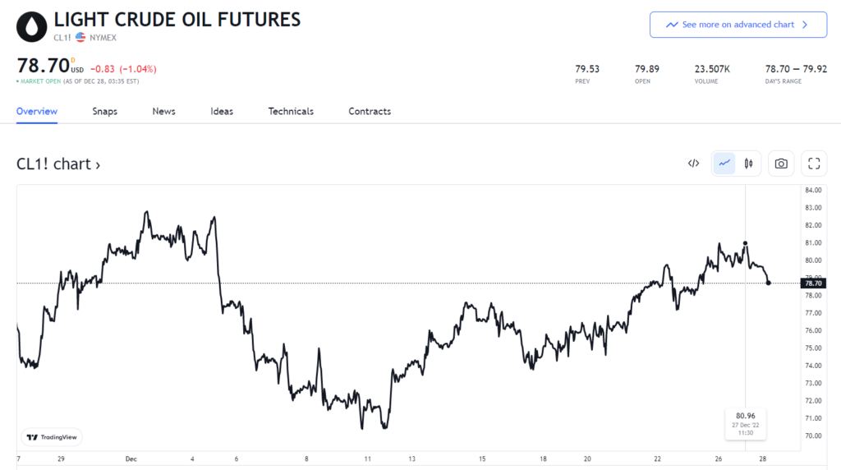Take a chart snapshot with camera icon
Viewport: 841px width, 470px height.
781,164
